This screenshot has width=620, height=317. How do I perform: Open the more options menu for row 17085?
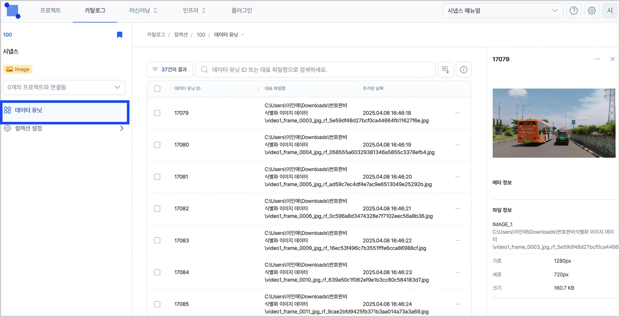457,304
